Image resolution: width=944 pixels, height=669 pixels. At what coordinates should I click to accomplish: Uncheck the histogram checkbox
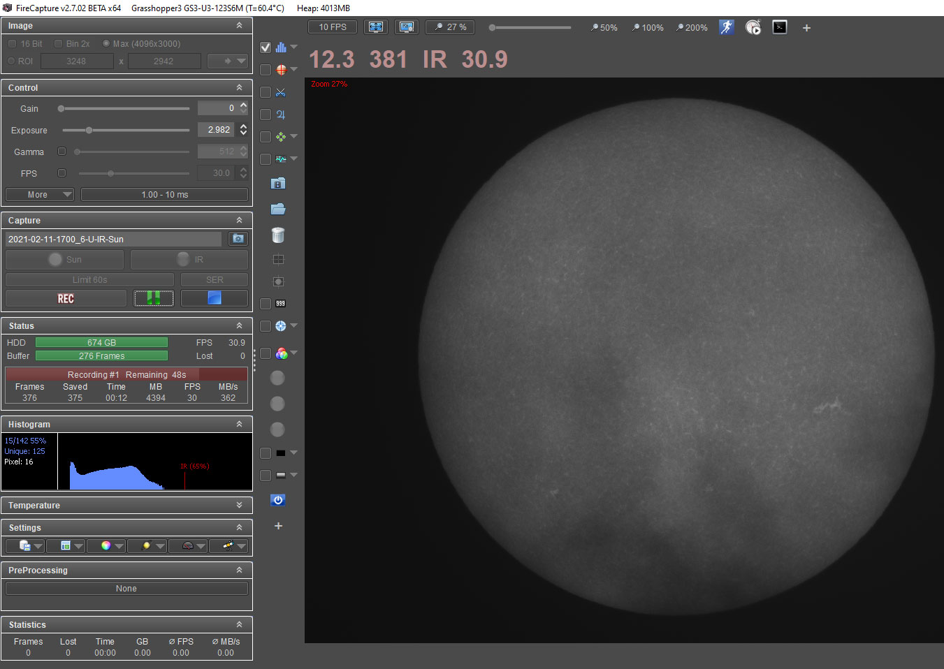click(266, 47)
